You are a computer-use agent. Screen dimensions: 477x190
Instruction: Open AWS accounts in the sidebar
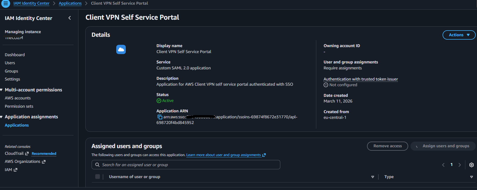pyautogui.click(x=18, y=98)
